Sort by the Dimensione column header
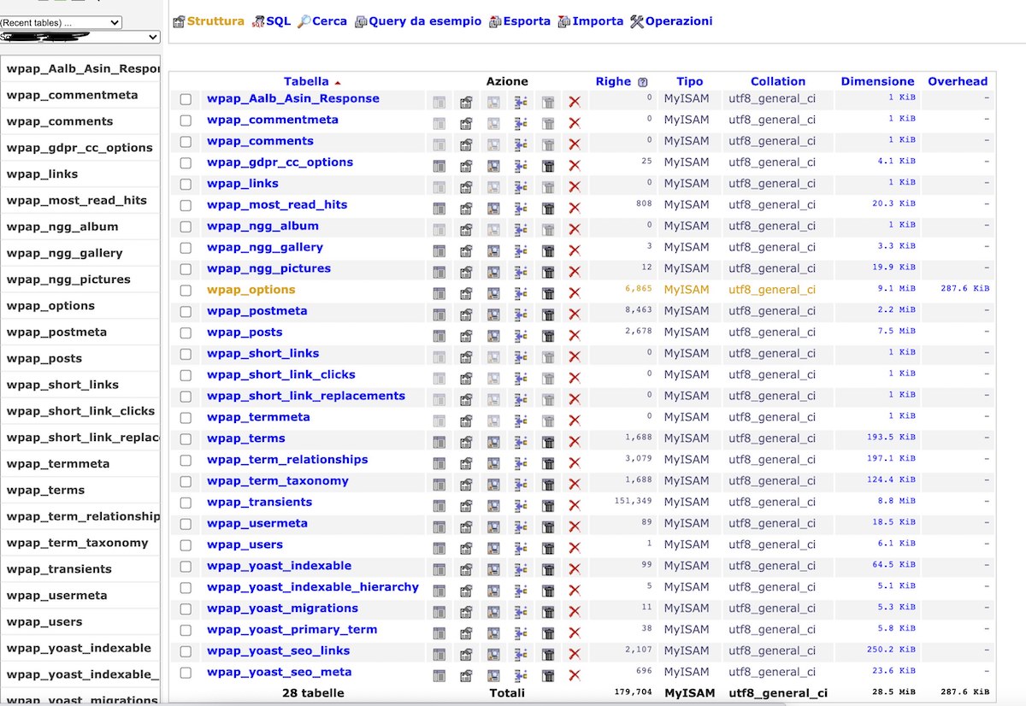This screenshot has height=706, width=1026. 877,81
